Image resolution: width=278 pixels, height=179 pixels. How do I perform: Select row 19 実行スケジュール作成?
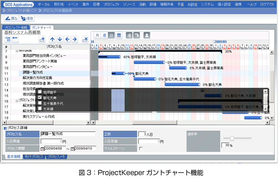[x=39, y=117]
